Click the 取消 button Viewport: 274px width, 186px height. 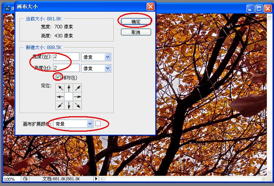pos(136,32)
